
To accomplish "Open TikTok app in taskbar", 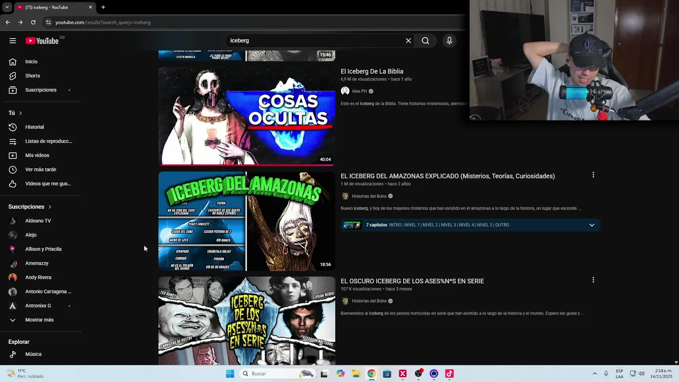I will pos(449,374).
